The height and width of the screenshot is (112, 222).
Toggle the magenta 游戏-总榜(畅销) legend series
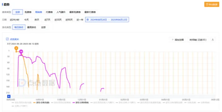tap(81, 103)
